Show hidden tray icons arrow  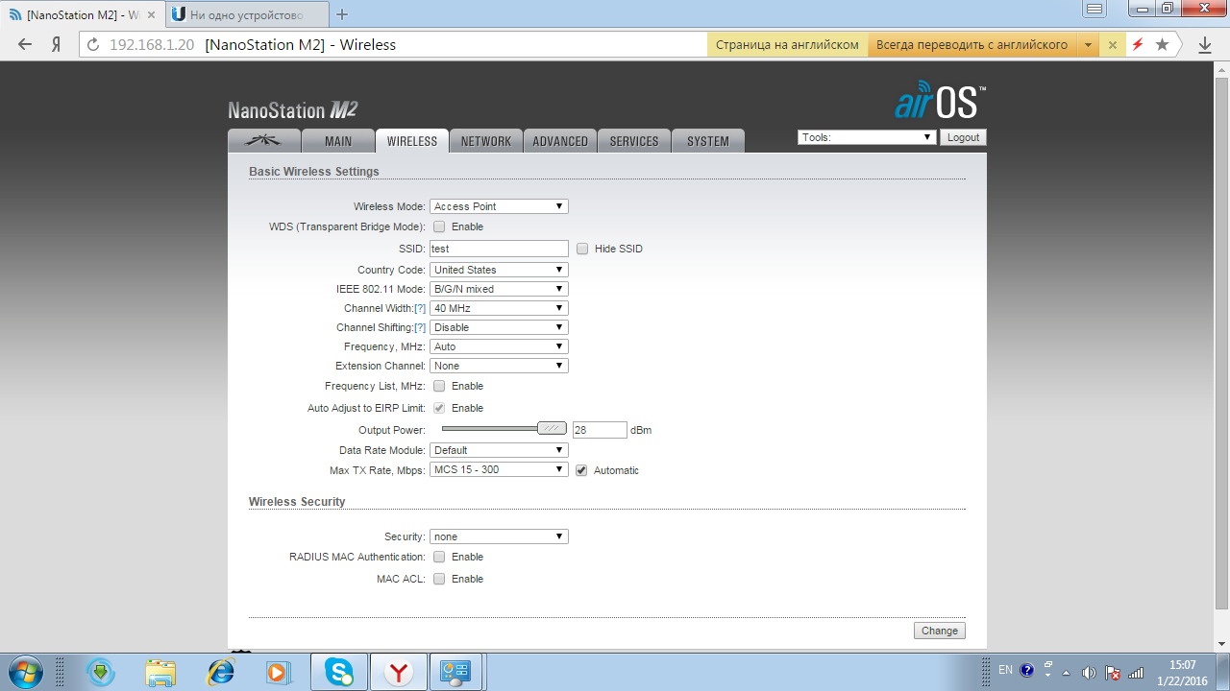pos(1066,672)
